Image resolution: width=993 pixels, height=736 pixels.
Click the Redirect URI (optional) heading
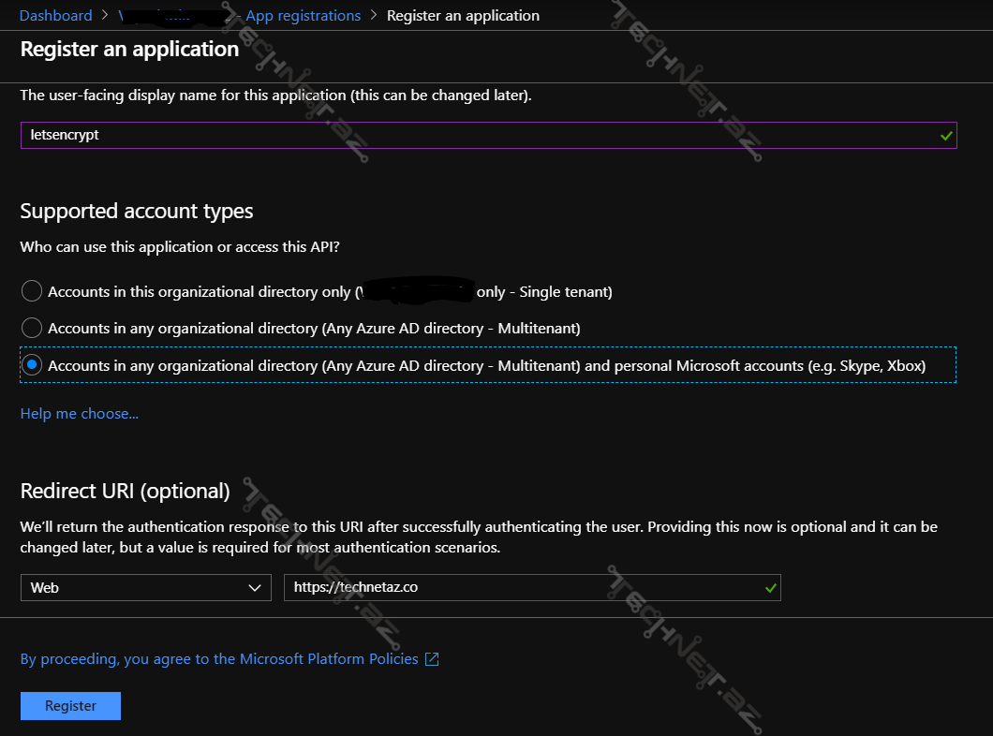click(125, 491)
